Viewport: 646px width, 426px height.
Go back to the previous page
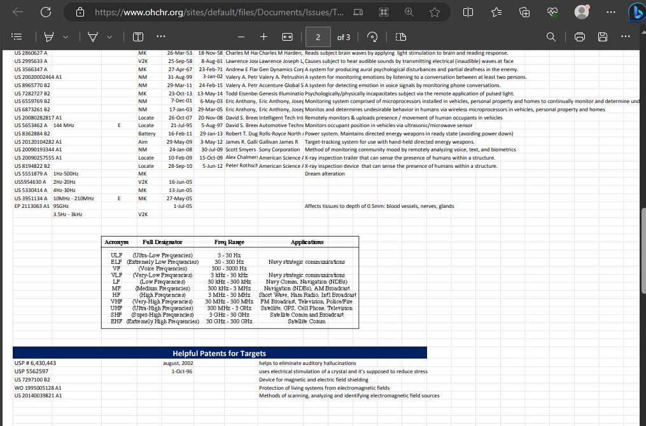point(18,12)
